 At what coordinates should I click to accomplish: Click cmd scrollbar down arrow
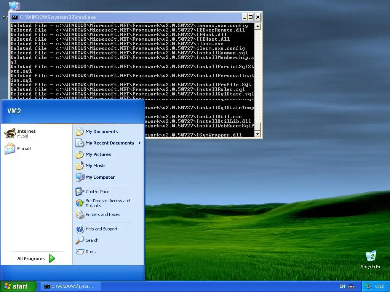258,134
